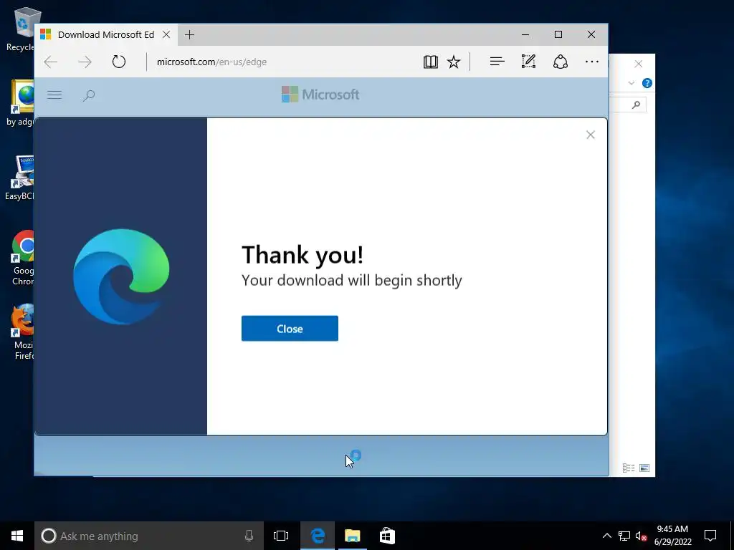Open the Edge Hub icon
This screenshot has height=550, width=734.
497,62
